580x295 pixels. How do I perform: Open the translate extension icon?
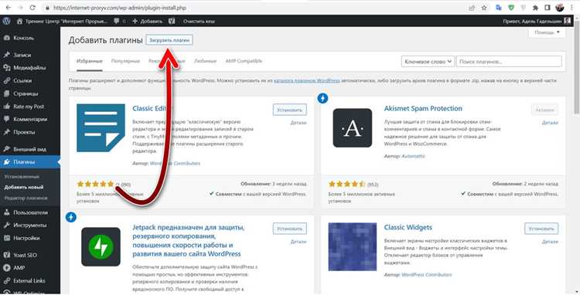tap(498, 8)
